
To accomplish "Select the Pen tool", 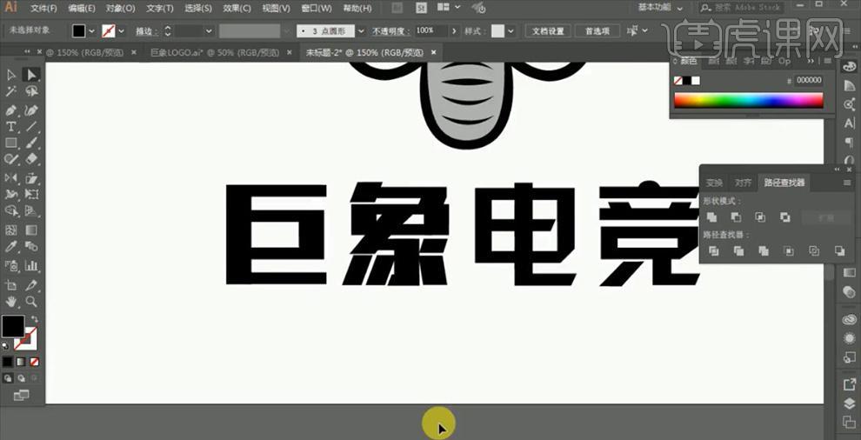I will tap(11, 110).
